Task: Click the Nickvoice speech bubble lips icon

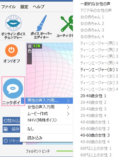Action: point(13,88)
